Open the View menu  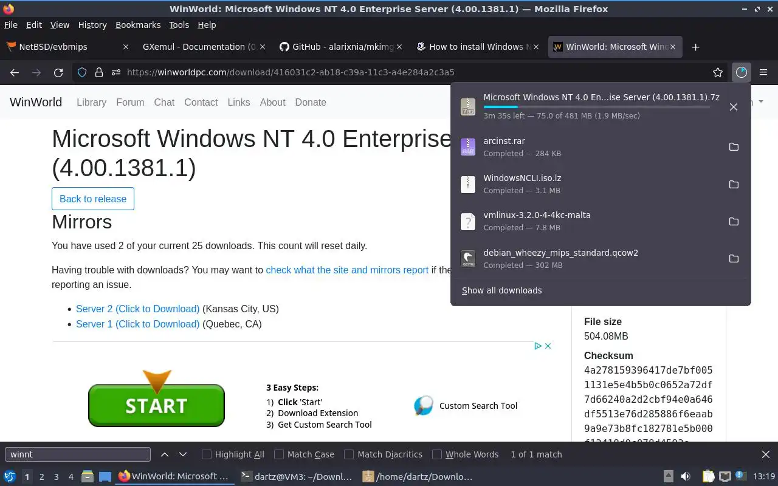[60, 25]
